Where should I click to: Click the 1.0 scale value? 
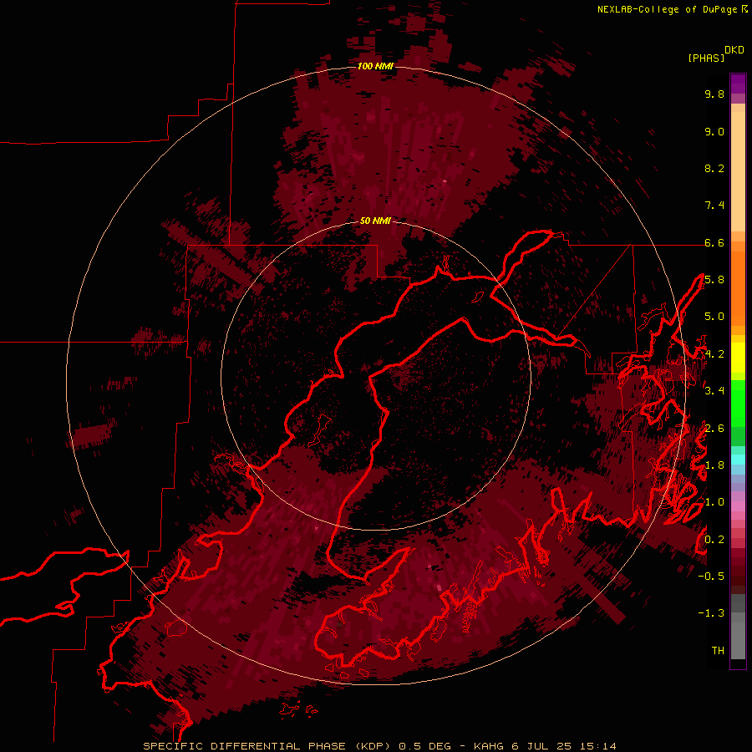[x=714, y=502]
